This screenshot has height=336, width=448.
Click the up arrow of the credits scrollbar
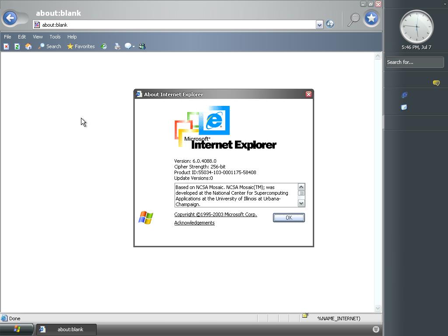301,187
